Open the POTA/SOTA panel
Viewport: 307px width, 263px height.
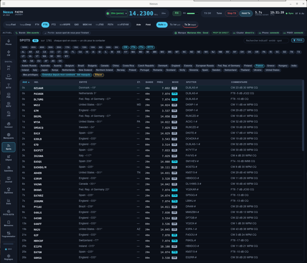pos(9,212)
